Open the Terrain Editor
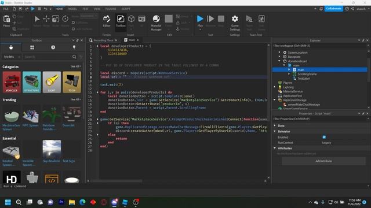 tap(107, 21)
